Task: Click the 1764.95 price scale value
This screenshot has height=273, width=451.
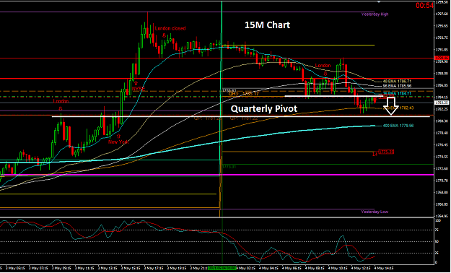Action: tap(442, 216)
